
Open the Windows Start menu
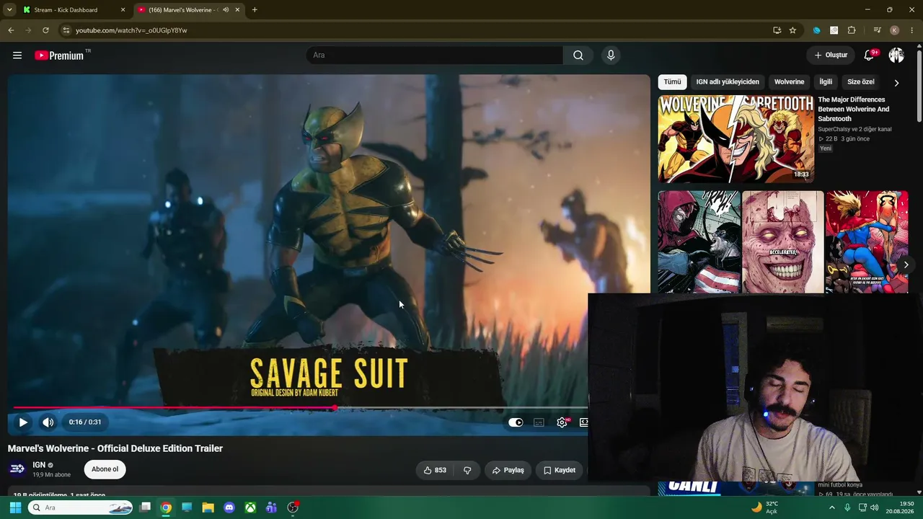click(x=15, y=507)
